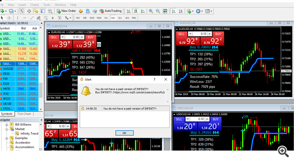Switch chart to candlesticks style
The height and width of the screenshot is (162, 294).
136,11
